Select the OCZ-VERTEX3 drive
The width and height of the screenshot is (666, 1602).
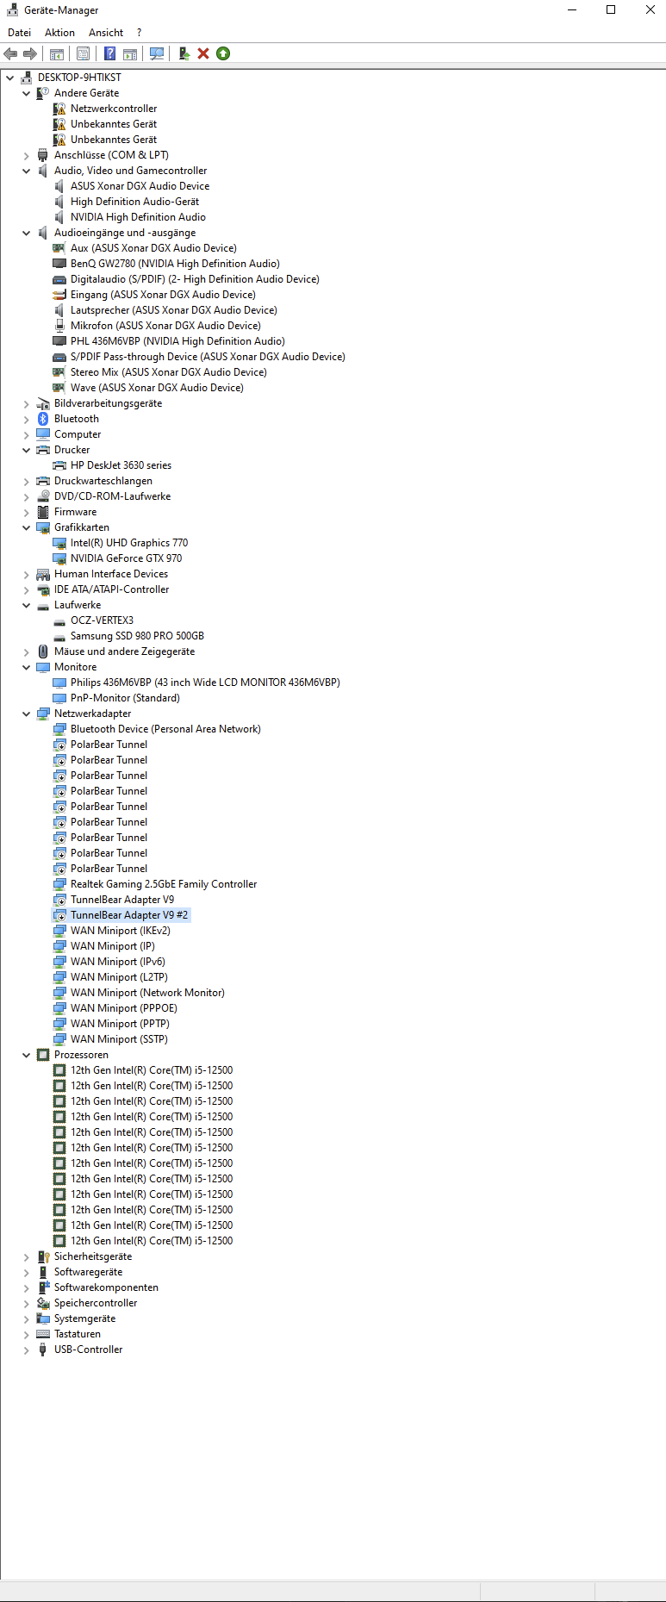(102, 620)
